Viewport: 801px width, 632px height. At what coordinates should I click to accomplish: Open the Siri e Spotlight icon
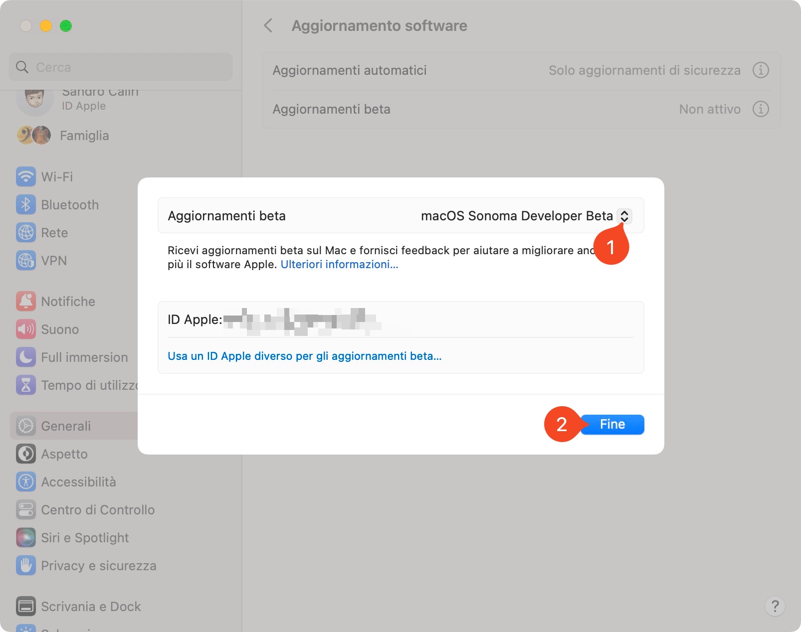26,537
